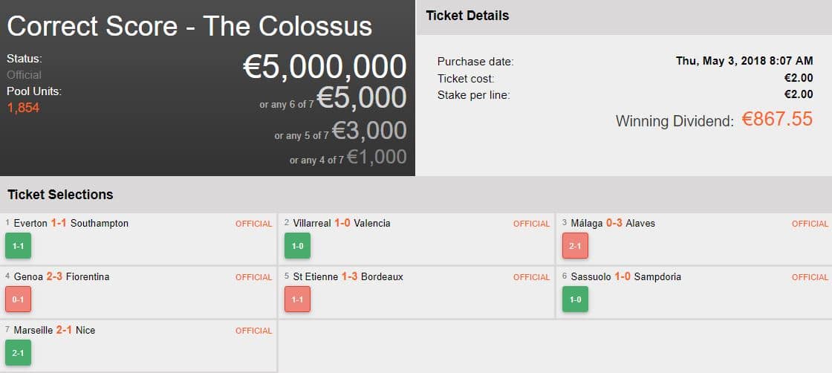Click the red 2-1 badge under Málaga match

click(575, 246)
